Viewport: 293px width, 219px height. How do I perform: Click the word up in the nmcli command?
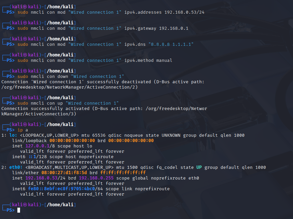pyautogui.click(x=57, y=103)
